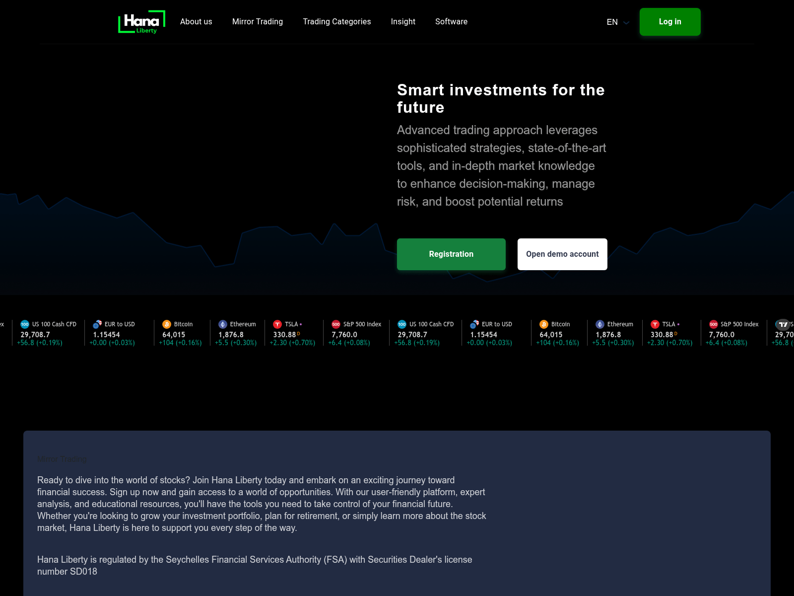Click the leftmost Ethereum icon in the ticker
Viewport: 794px width, 596px height.
click(223, 324)
